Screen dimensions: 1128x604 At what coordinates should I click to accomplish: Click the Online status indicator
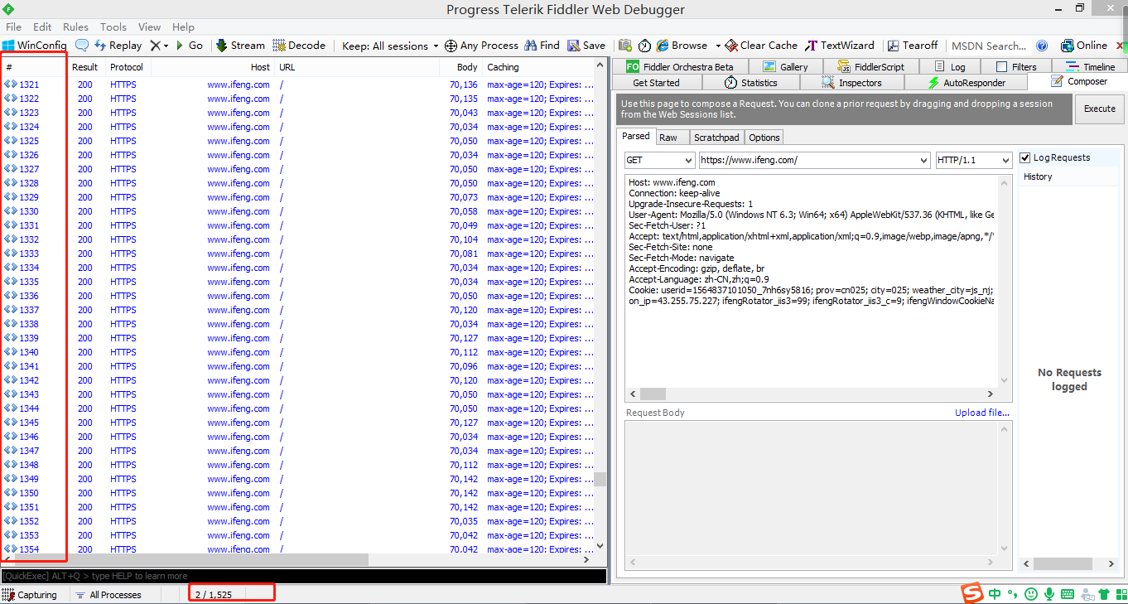(1084, 46)
